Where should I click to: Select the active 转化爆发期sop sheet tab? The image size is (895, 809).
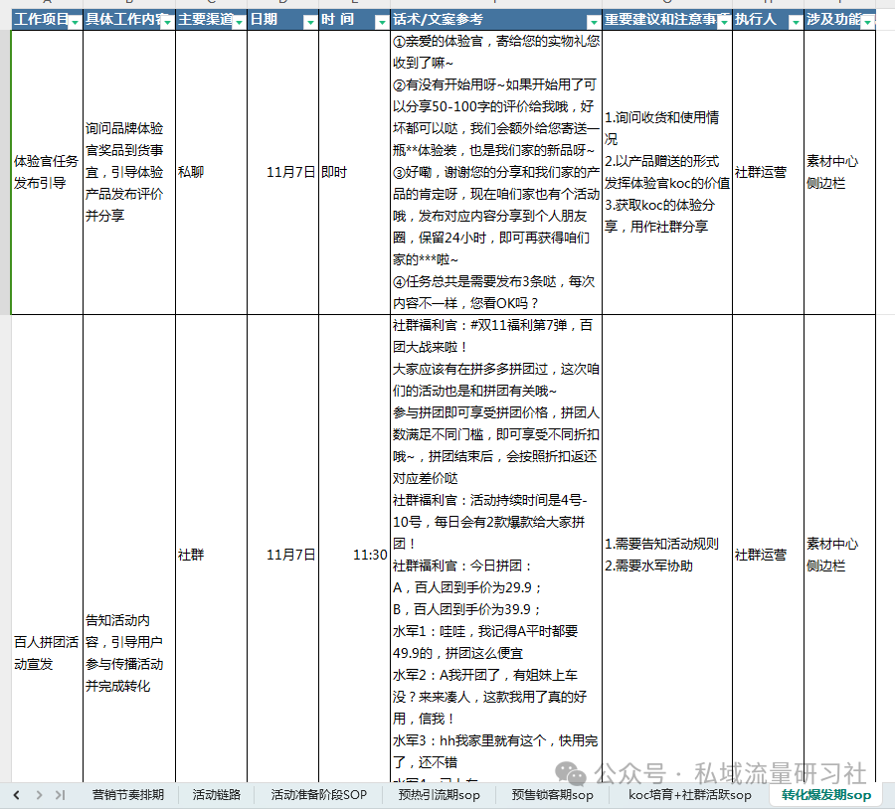(x=826, y=795)
